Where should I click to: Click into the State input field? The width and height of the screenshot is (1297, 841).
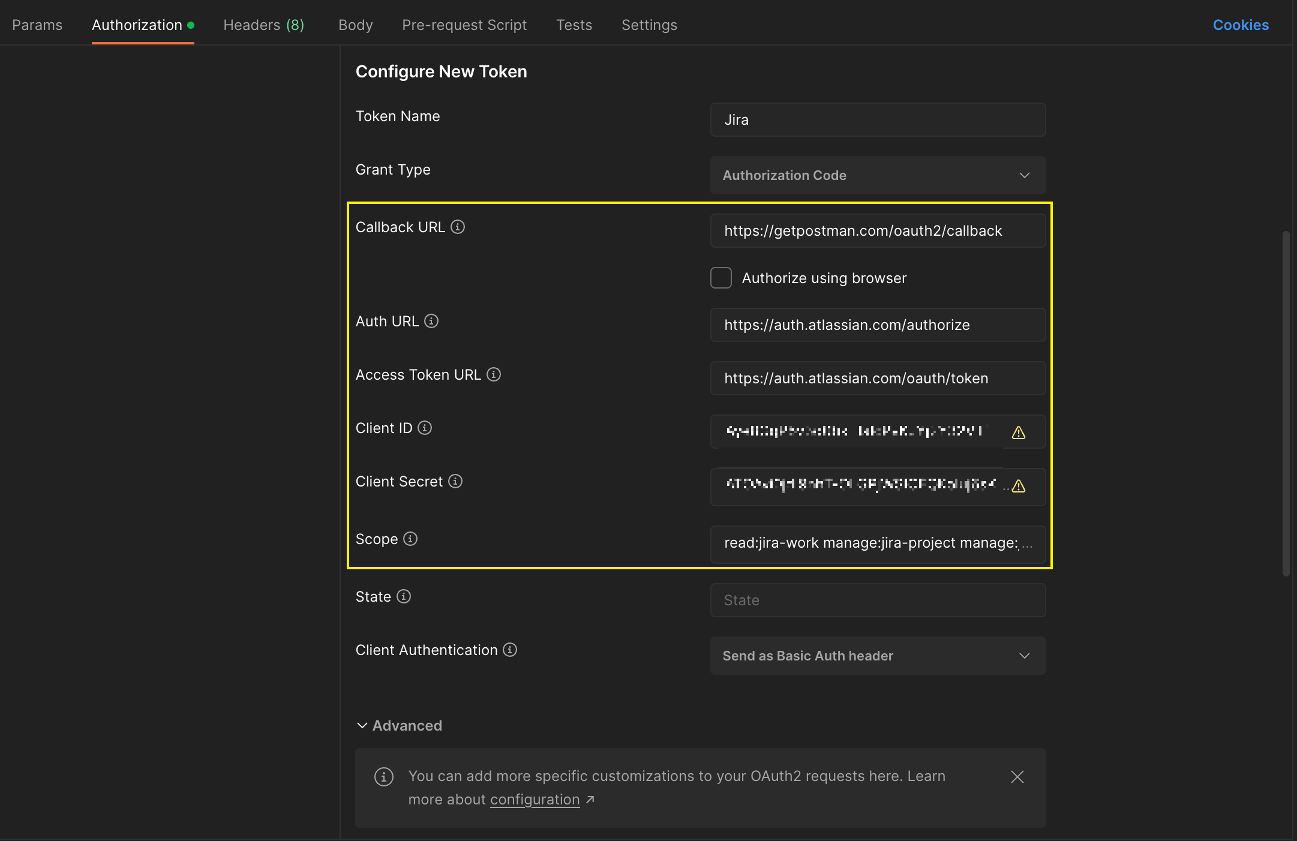point(877,600)
